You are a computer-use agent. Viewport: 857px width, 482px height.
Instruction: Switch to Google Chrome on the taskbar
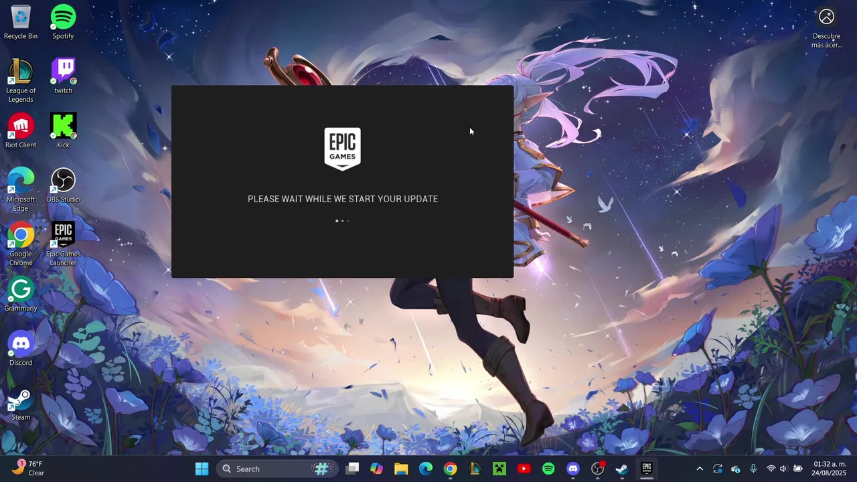coord(450,469)
